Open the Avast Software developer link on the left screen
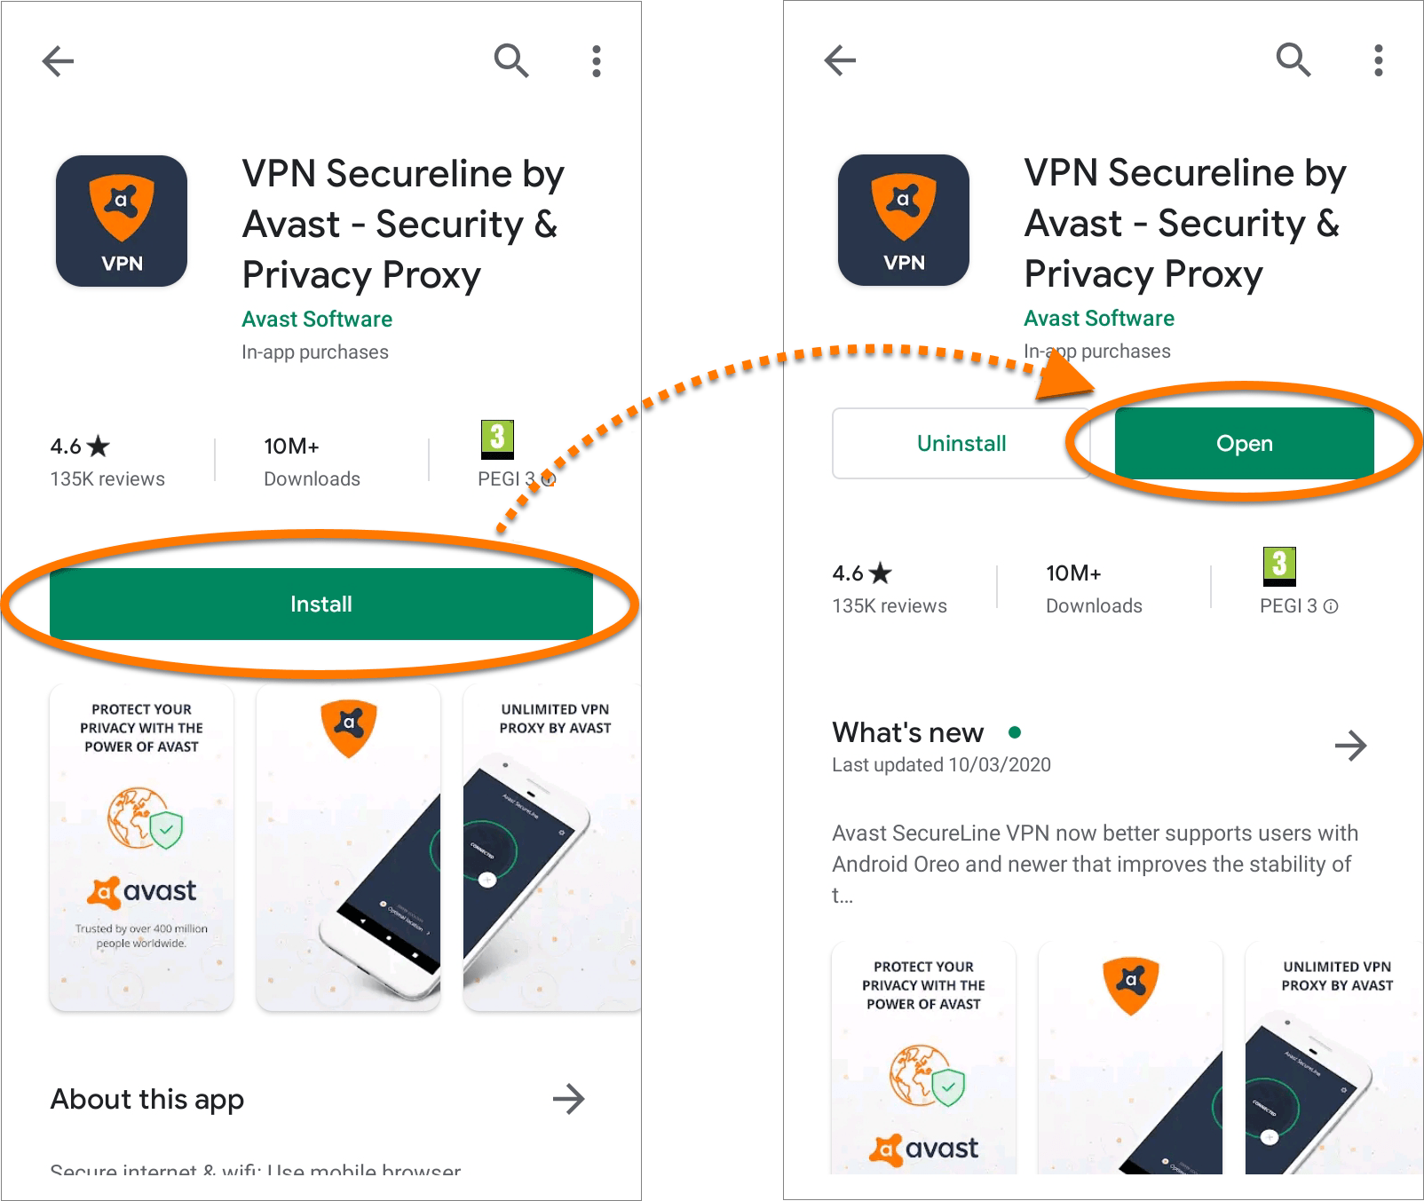1424x1201 pixels. (x=317, y=319)
